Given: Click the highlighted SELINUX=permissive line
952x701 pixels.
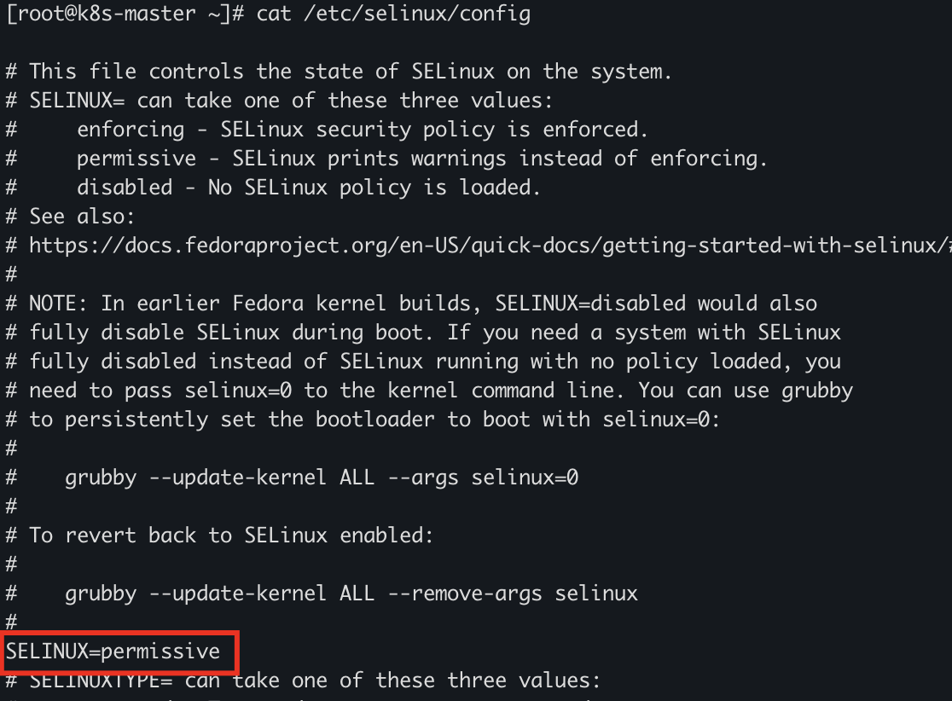Looking at the screenshot, I should [x=113, y=652].
